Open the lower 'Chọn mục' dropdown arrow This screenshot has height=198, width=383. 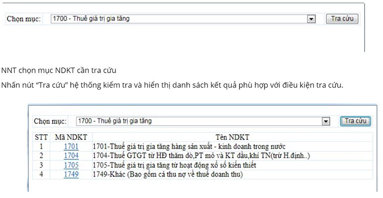click(x=326, y=121)
